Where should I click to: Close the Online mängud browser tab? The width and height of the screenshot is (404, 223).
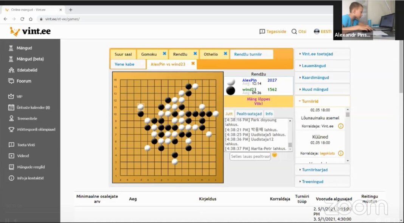[x=61, y=10]
